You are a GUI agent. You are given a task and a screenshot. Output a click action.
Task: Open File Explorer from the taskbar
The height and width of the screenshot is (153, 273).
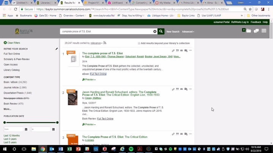[33, 149]
